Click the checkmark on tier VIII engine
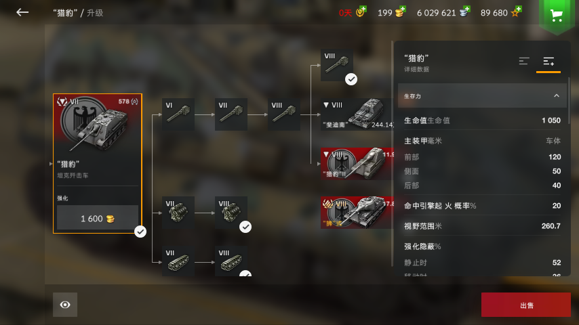 pyautogui.click(x=245, y=227)
